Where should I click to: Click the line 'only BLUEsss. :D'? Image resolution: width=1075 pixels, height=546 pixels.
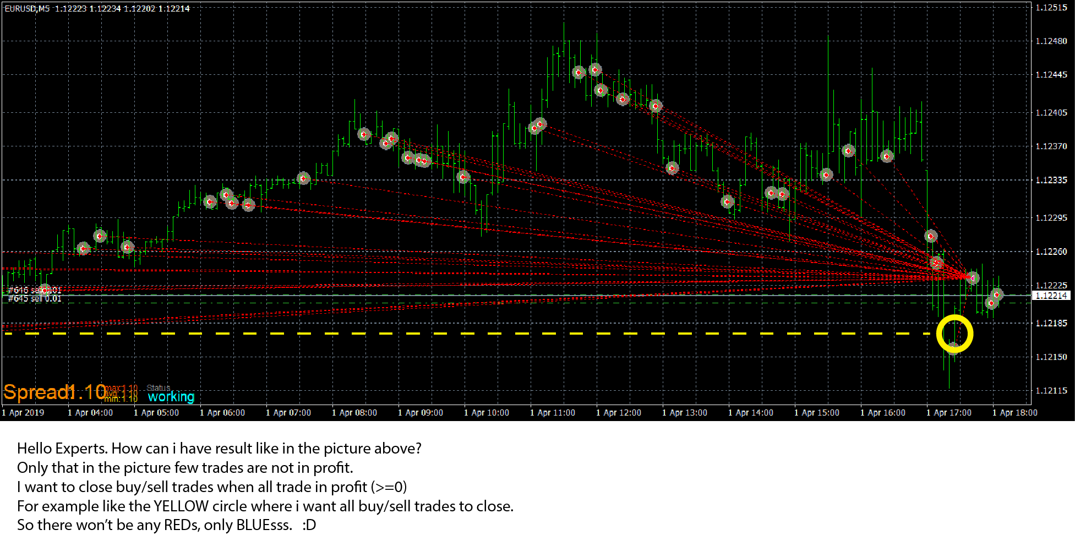(166, 525)
